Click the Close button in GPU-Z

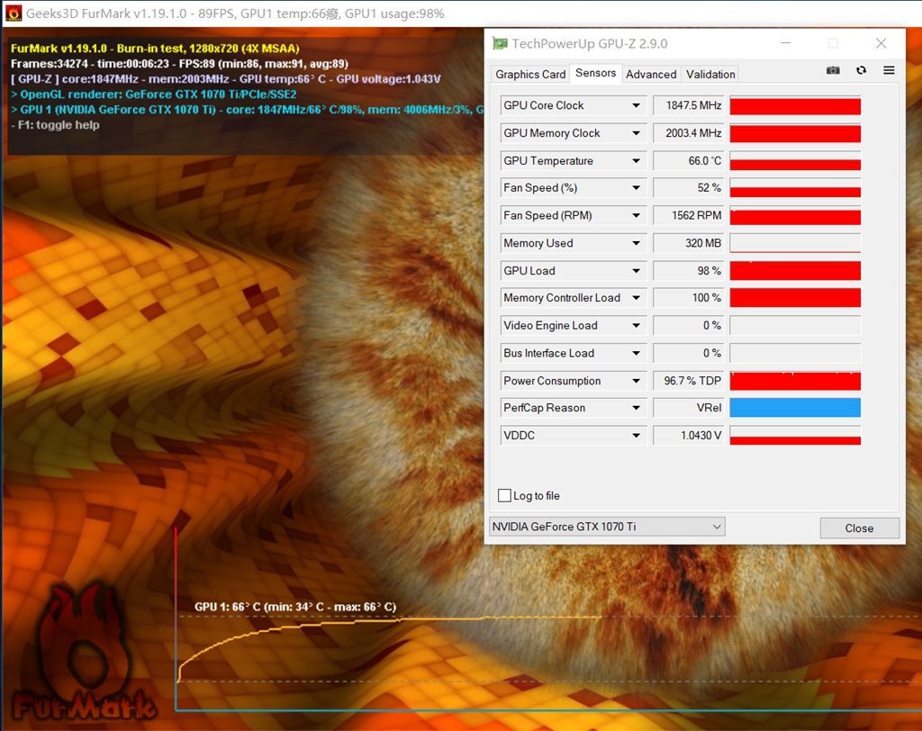click(859, 528)
